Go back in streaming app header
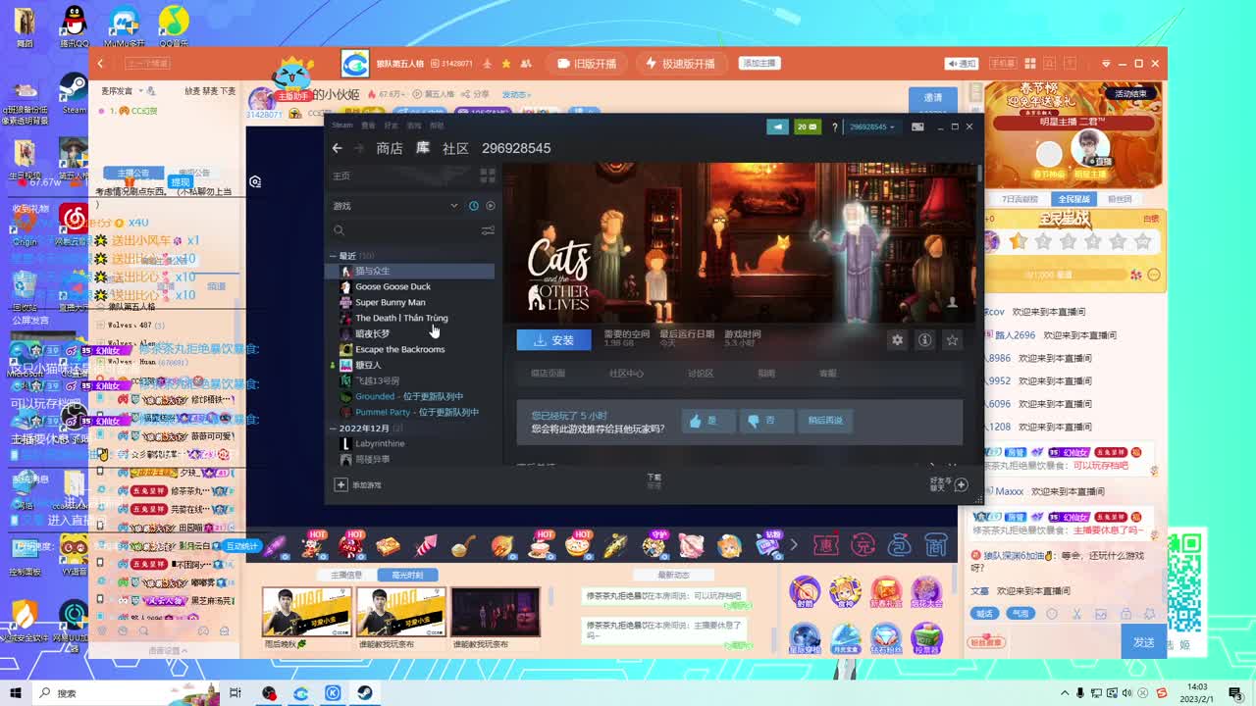The width and height of the screenshot is (1256, 706). pos(100,64)
